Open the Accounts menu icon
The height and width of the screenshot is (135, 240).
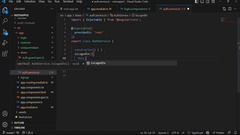[x=5, y=114]
